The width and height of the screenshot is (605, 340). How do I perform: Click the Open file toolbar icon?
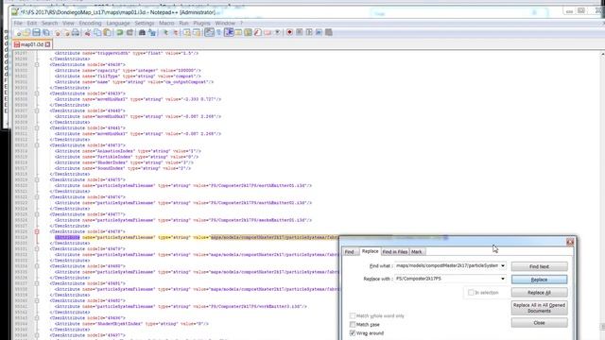pyautogui.click(x=26, y=33)
